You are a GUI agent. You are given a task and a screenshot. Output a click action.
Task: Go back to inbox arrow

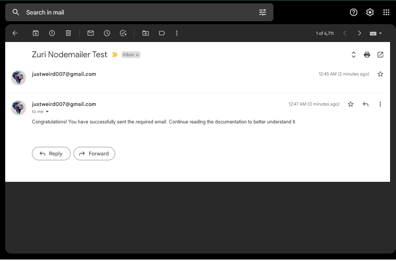(x=15, y=33)
